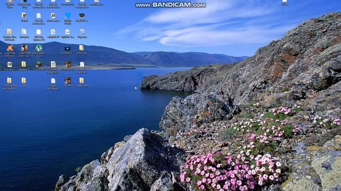The height and width of the screenshot is (191, 341).
Task: Select the bright blue desktop shortcut icon
Action: [x=68, y=15]
